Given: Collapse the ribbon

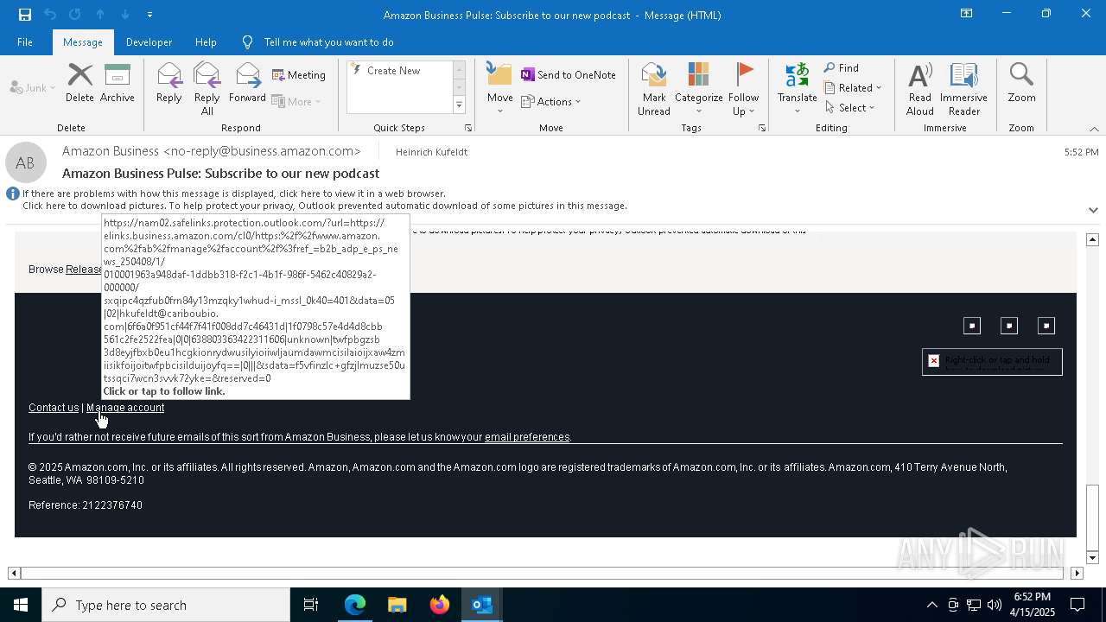Looking at the screenshot, I should 1094,129.
